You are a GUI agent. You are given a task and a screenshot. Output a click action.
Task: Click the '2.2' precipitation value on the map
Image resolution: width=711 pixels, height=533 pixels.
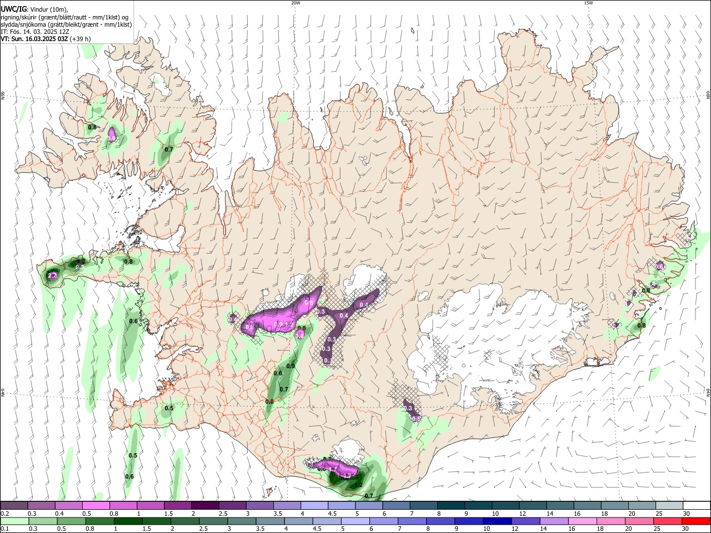click(53, 276)
